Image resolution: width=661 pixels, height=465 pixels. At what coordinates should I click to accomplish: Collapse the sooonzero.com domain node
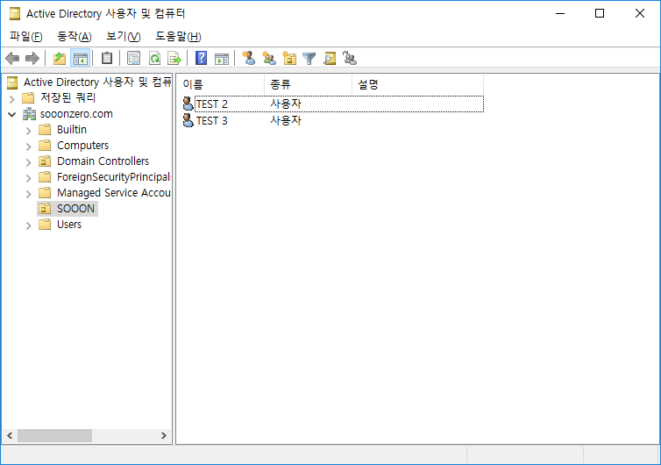11,114
